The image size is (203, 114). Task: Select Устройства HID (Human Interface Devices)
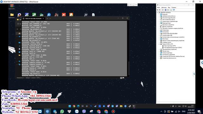pos(174,56)
